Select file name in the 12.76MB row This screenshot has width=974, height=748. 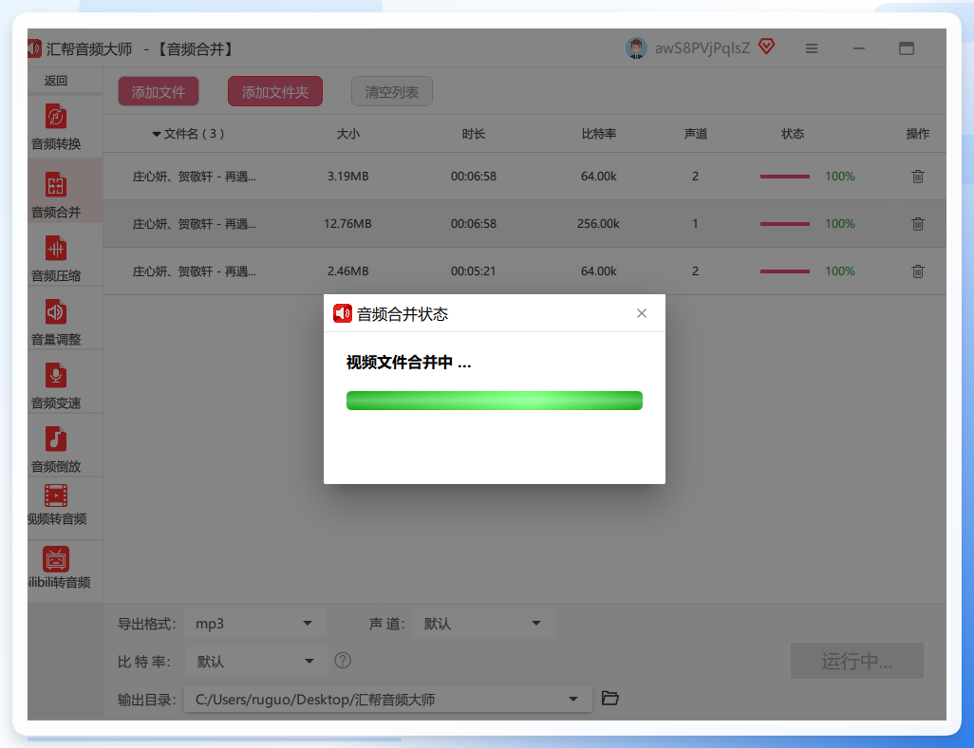pos(195,224)
